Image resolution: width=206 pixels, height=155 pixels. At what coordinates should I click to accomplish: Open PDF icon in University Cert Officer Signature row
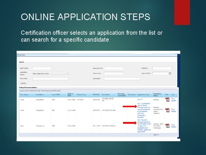point(167,110)
